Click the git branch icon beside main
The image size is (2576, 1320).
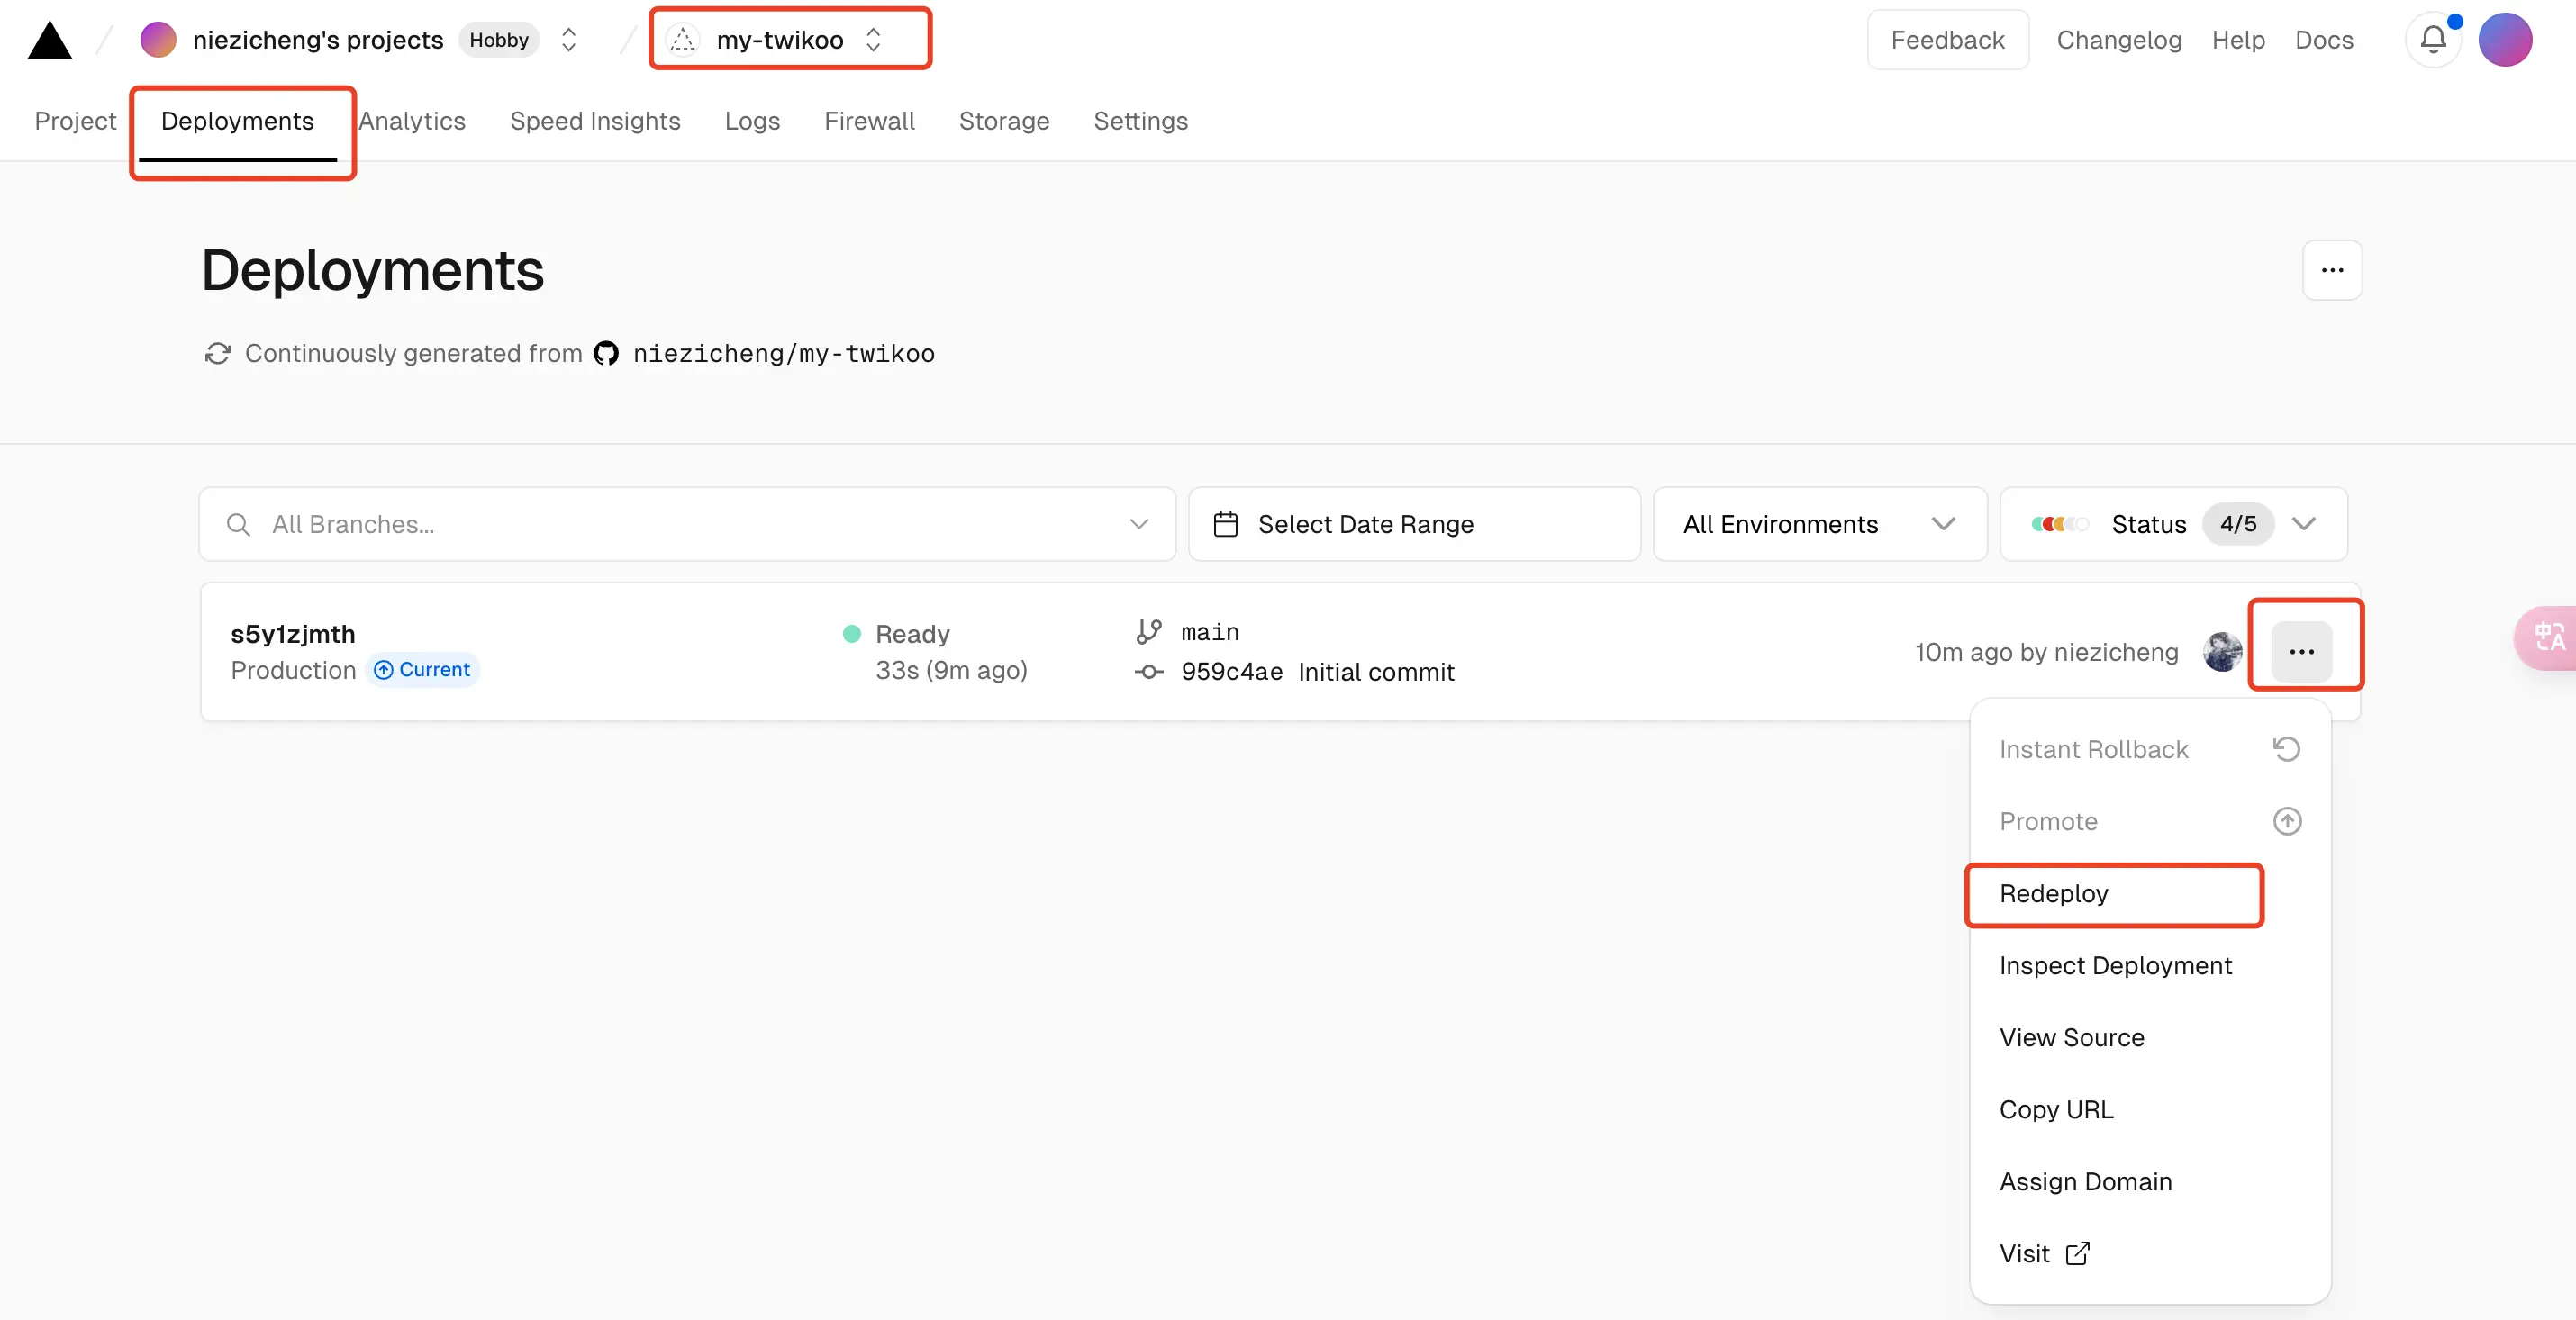tap(1148, 632)
